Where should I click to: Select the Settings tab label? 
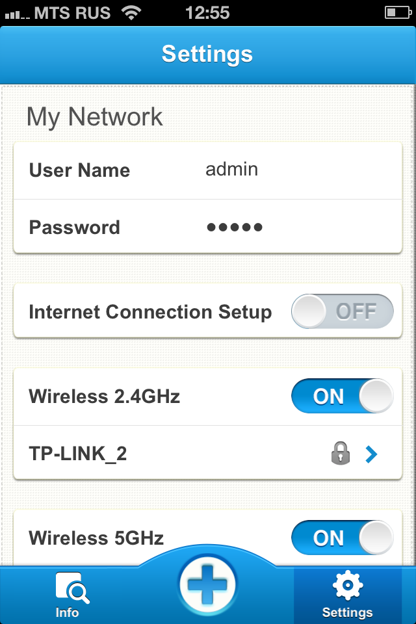[x=347, y=612]
